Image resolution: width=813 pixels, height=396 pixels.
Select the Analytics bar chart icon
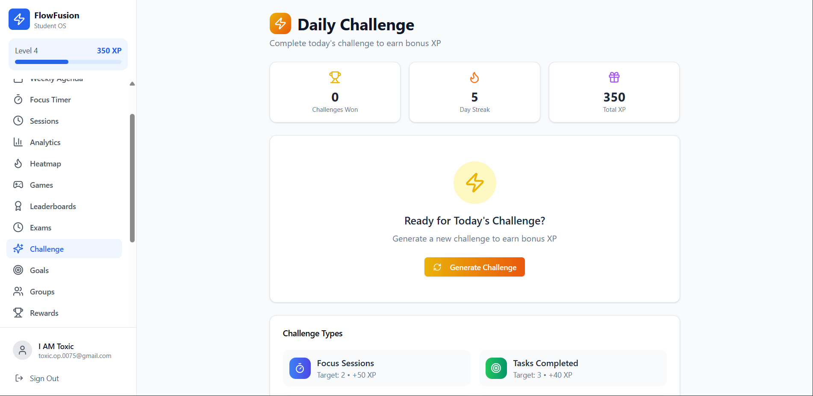pos(18,142)
